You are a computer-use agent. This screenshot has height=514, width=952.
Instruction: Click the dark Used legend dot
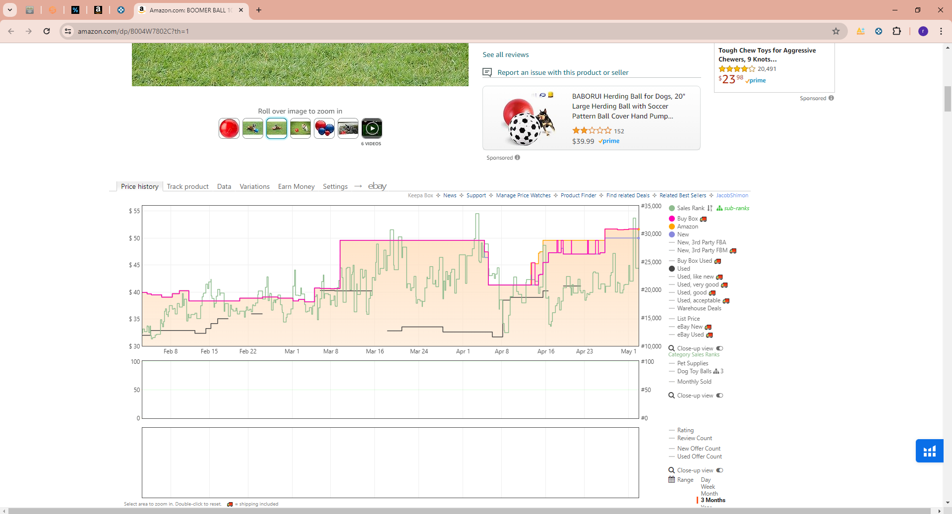(672, 269)
